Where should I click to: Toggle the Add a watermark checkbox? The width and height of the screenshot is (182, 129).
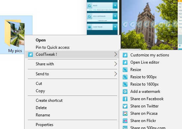tap(89, 16)
